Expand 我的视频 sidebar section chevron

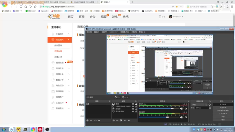coord(69,91)
